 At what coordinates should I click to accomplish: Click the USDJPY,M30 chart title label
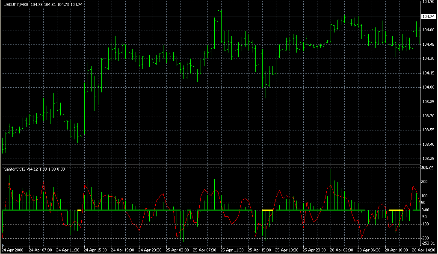click(x=16, y=4)
